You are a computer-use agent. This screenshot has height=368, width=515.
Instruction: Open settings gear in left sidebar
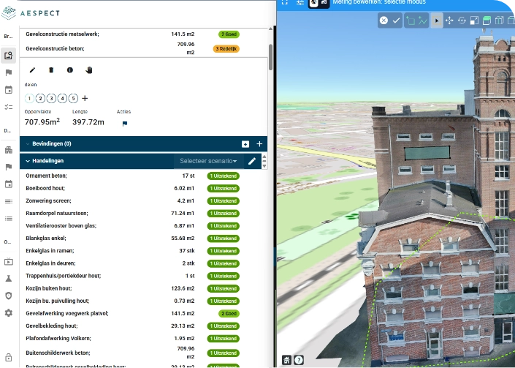click(x=9, y=312)
